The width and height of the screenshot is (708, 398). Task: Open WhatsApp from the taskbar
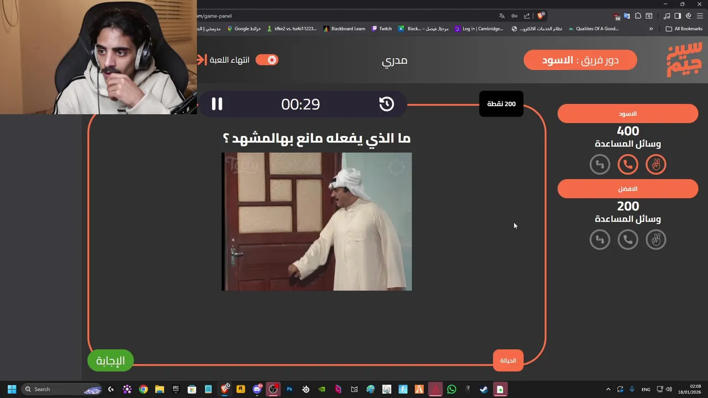click(x=451, y=389)
